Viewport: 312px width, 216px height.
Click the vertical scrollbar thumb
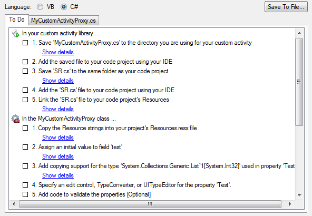[x=299, y=82]
